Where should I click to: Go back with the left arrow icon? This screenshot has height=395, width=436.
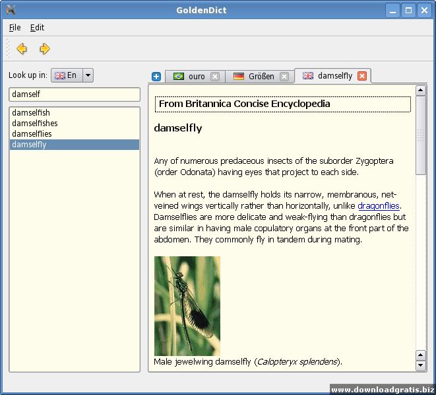pos(22,49)
